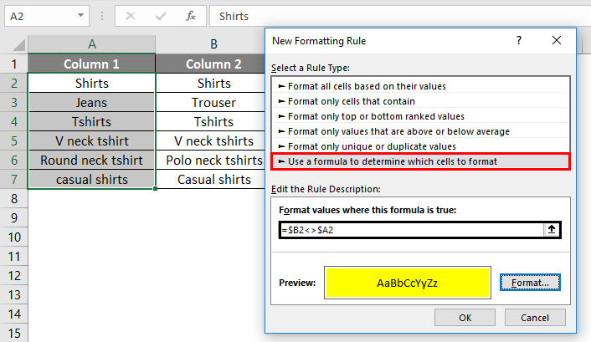
Task: Click the cancel entry icon in formula bar
Action: click(x=130, y=15)
